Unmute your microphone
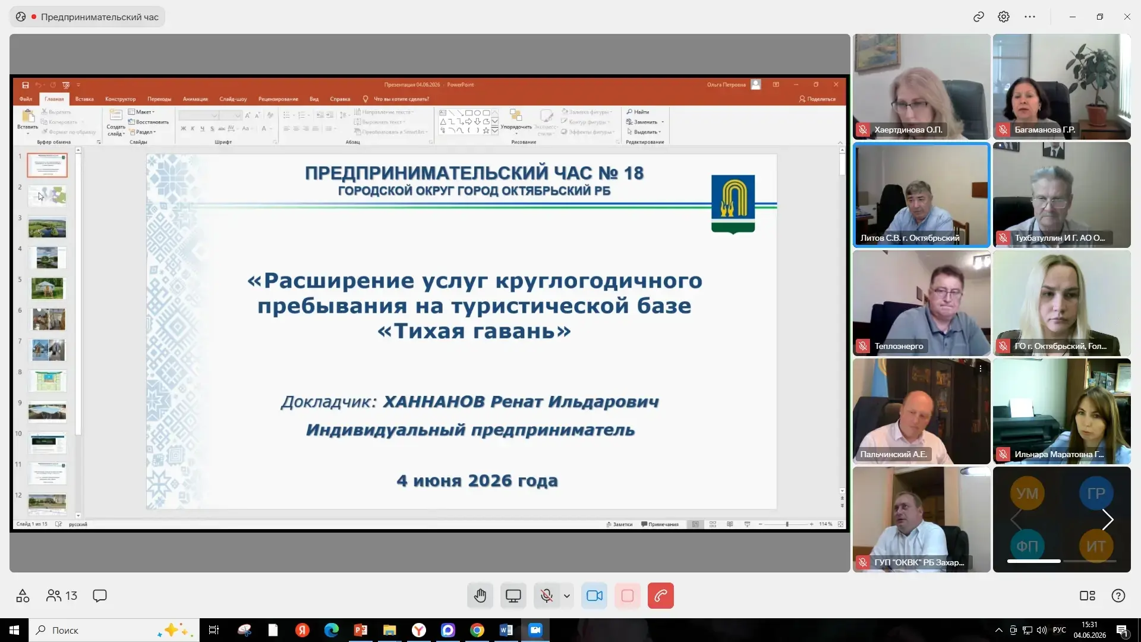The image size is (1141, 642). pyautogui.click(x=547, y=596)
